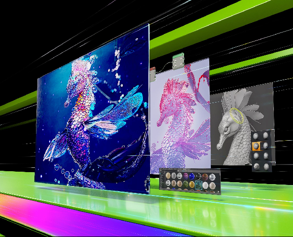The width and height of the screenshot is (293, 237).
Task: Select the orange-highlighted sculpt brush
Action: tap(256, 146)
